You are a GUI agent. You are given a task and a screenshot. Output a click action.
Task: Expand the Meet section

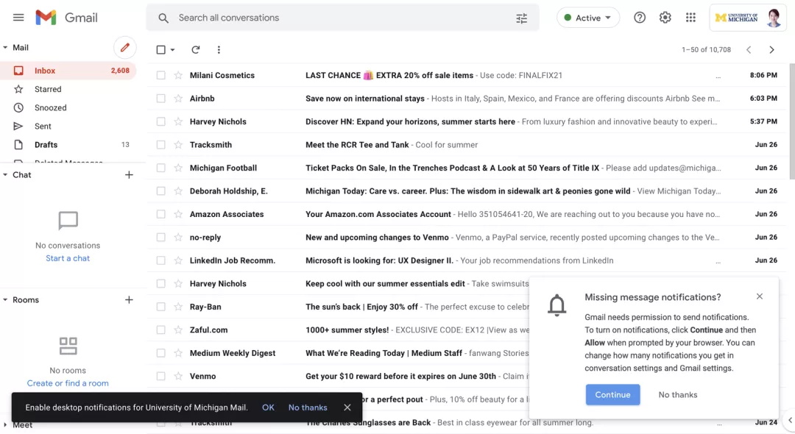coord(5,425)
